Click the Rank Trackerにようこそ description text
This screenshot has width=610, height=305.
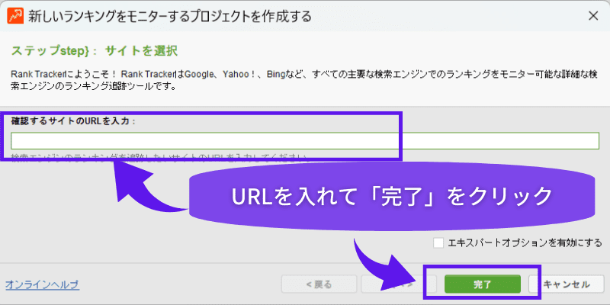[x=305, y=80]
